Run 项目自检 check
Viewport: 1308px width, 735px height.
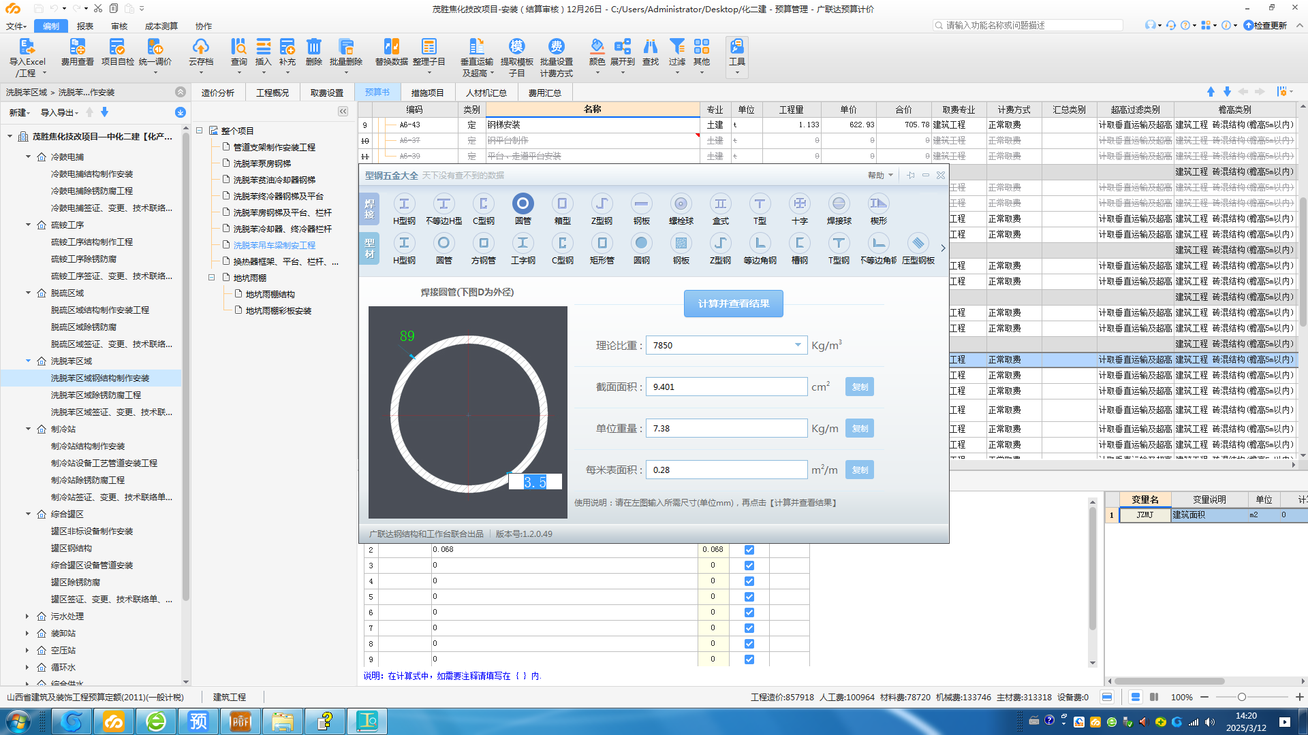click(117, 52)
